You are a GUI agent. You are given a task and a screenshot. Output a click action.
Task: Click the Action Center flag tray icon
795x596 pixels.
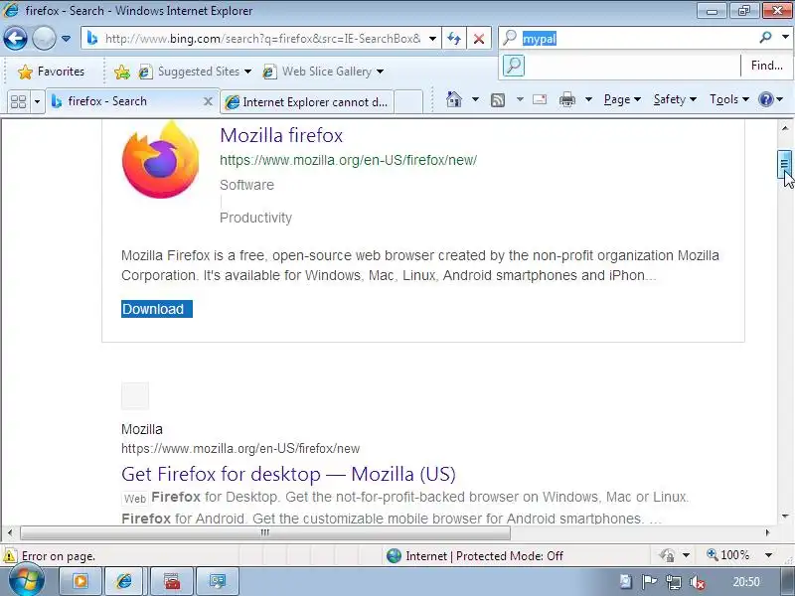[x=650, y=582]
